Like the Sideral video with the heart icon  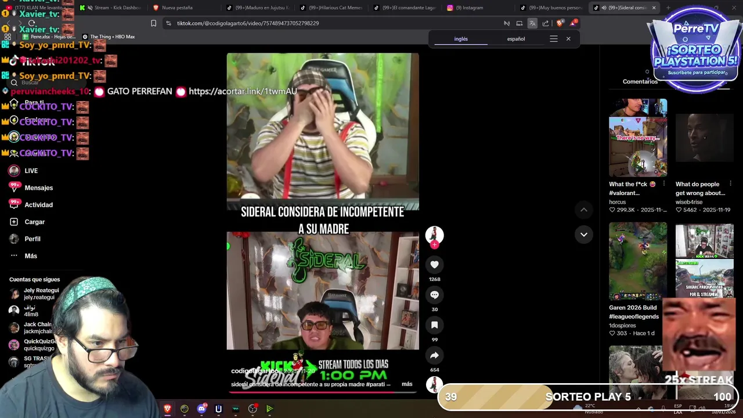[434, 265]
